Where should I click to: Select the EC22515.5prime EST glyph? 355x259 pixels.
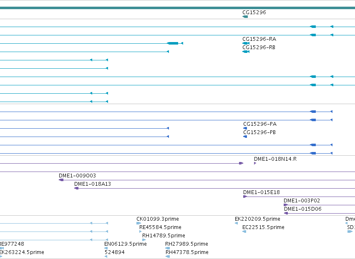tap(244, 232)
